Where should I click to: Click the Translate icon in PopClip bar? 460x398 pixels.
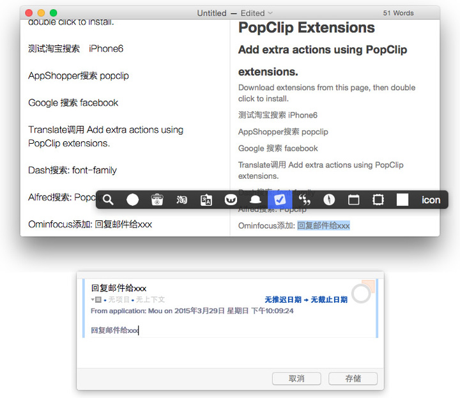click(x=206, y=200)
